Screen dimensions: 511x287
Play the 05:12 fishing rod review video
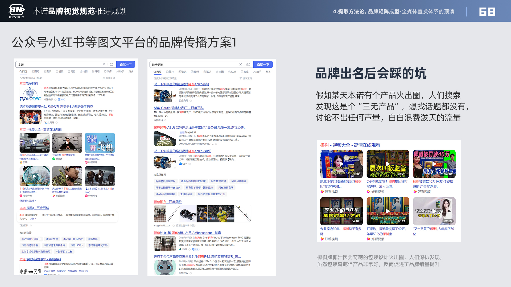tap(67, 143)
